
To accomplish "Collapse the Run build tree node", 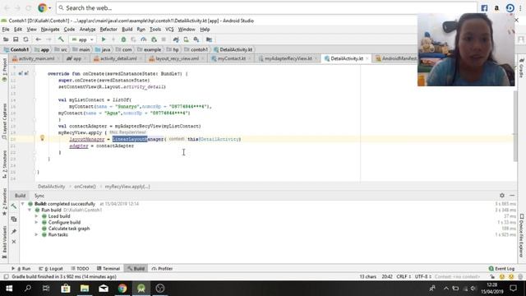I will point(30,210).
